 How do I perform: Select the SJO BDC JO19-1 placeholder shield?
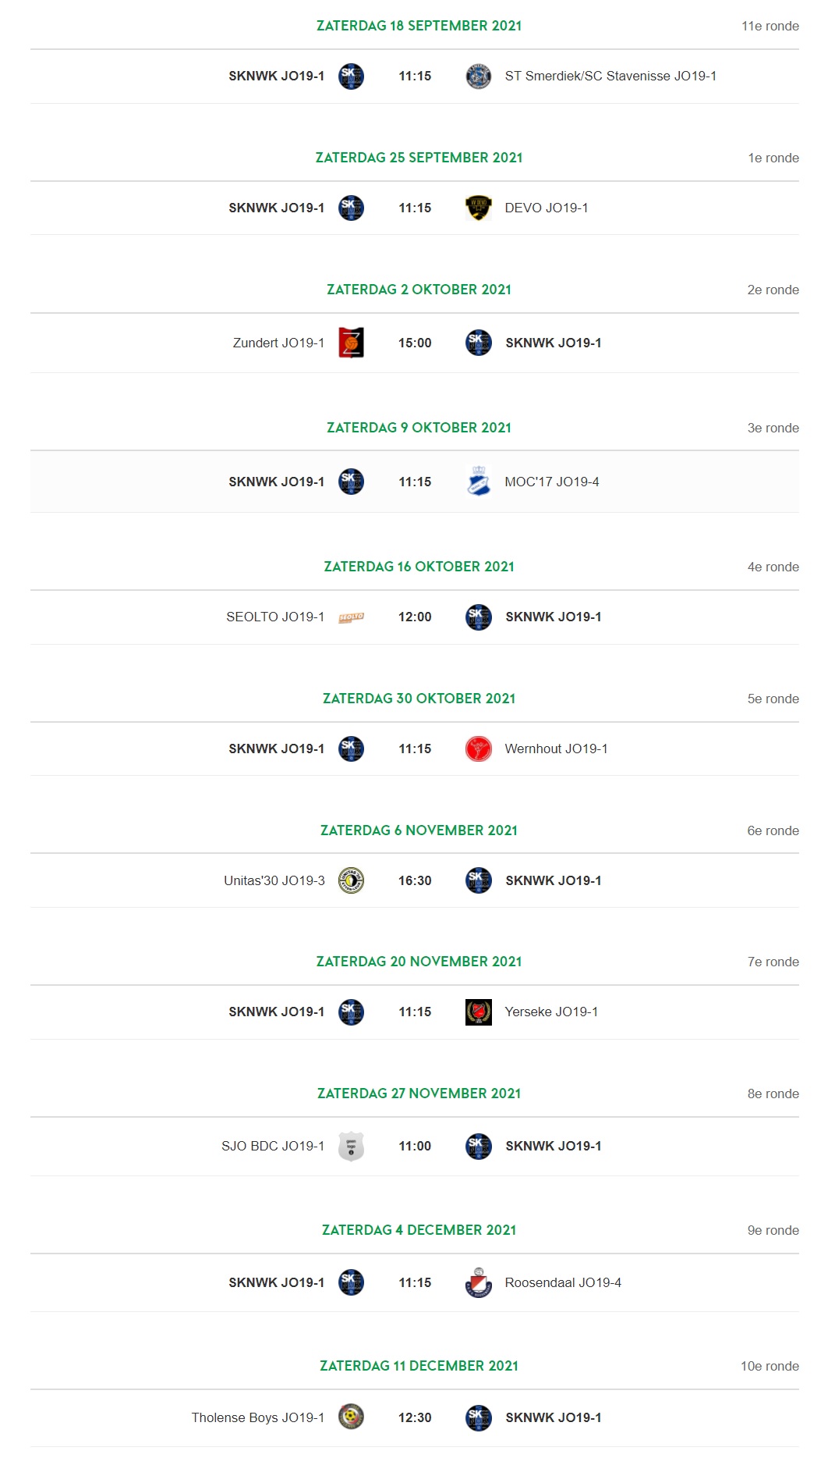351,1147
